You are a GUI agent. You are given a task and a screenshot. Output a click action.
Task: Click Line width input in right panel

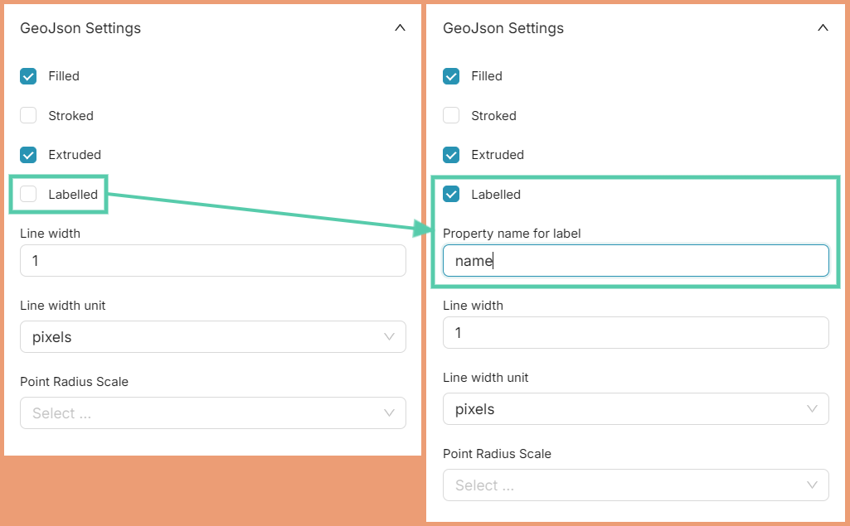pyautogui.click(x=635, y=333)
